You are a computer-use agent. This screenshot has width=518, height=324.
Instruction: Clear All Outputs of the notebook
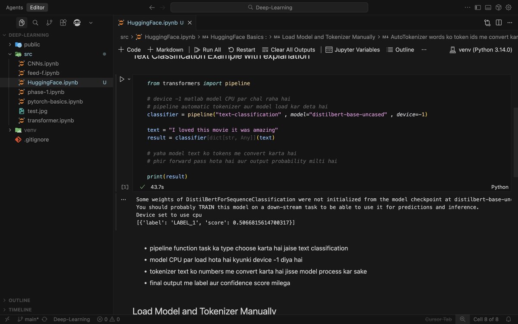(289, 50)
